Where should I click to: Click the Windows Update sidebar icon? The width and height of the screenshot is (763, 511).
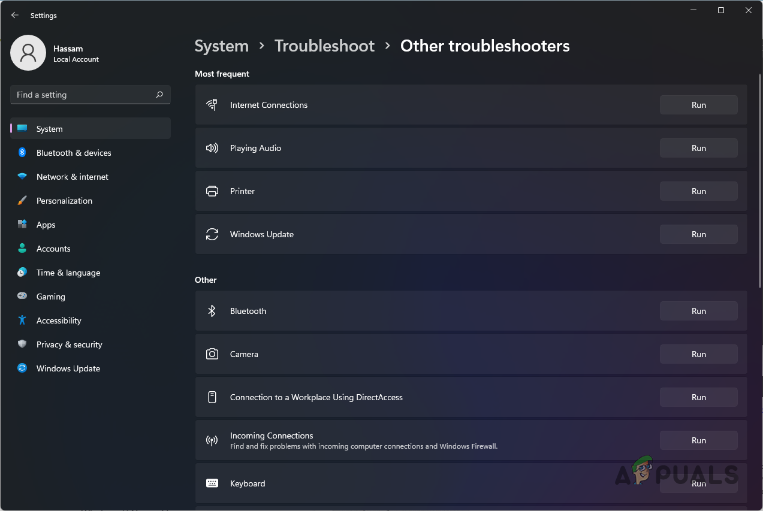point(22,368)
